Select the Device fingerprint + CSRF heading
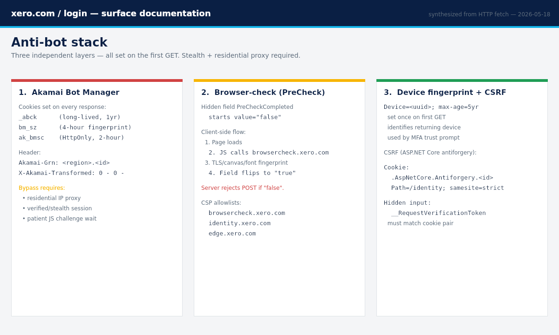Image resolution: width=559 pixels, height=335 pixels. tap(445, 93)
